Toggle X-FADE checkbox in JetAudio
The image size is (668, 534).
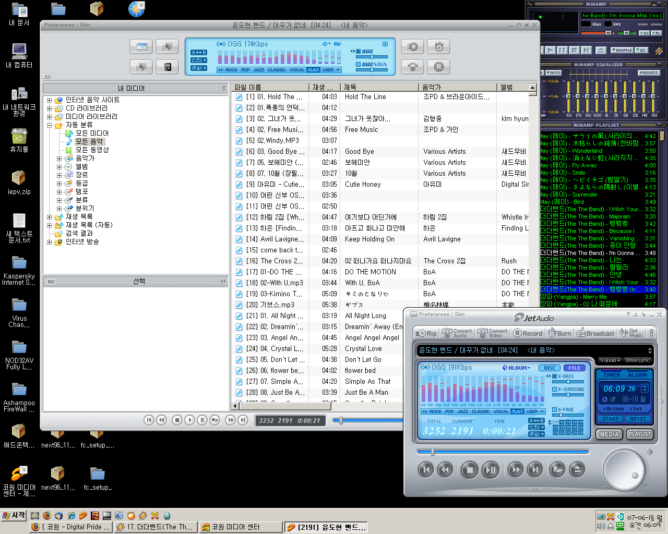[x=555, y=409]
